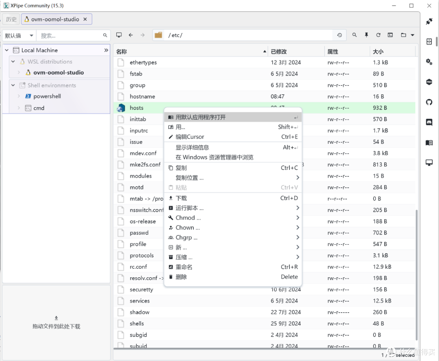
Task: Collapse the Shell environments node
Action: [13, 85]
